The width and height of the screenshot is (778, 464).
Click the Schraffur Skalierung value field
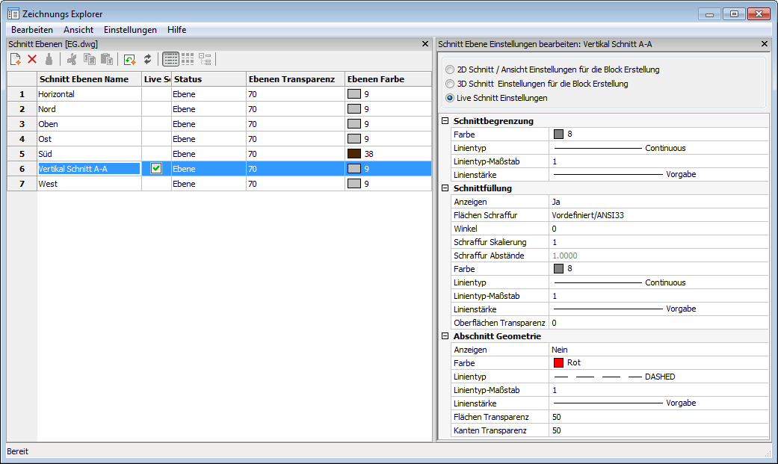658,242
